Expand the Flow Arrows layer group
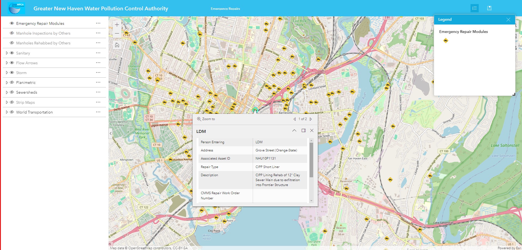 pyautogui.click(x=7, y=63)
